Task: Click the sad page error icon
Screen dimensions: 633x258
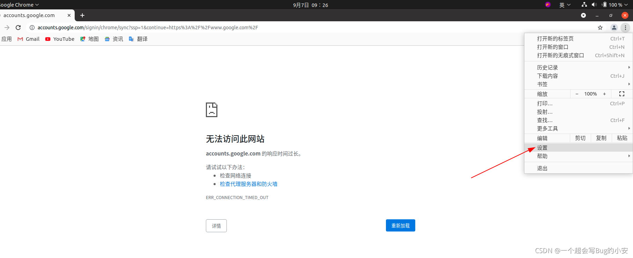Action: pos(211,110)
